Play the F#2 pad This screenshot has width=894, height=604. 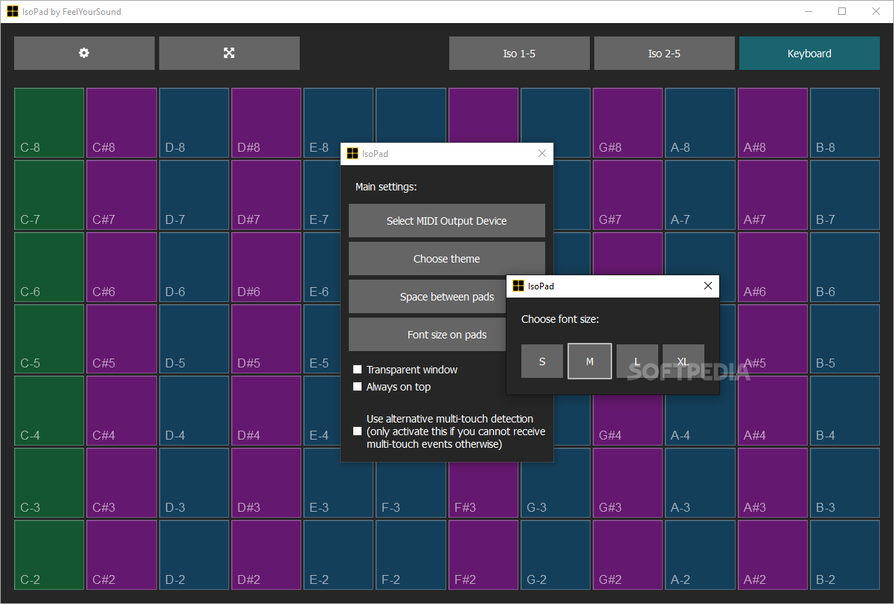[483, 556]
